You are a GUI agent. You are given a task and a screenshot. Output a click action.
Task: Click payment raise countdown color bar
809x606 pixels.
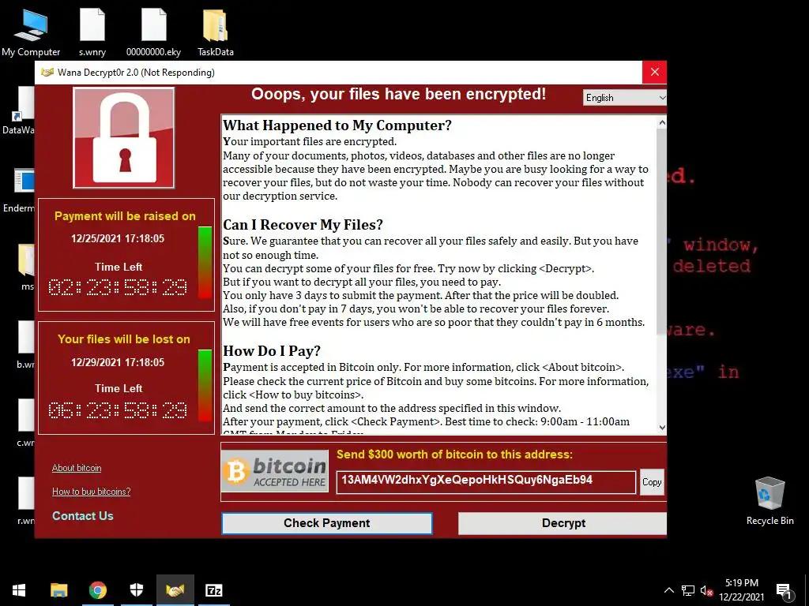pyautogui.click(x=205, y=262)
